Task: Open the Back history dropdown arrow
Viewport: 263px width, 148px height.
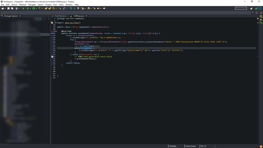Action: (101, 8)
